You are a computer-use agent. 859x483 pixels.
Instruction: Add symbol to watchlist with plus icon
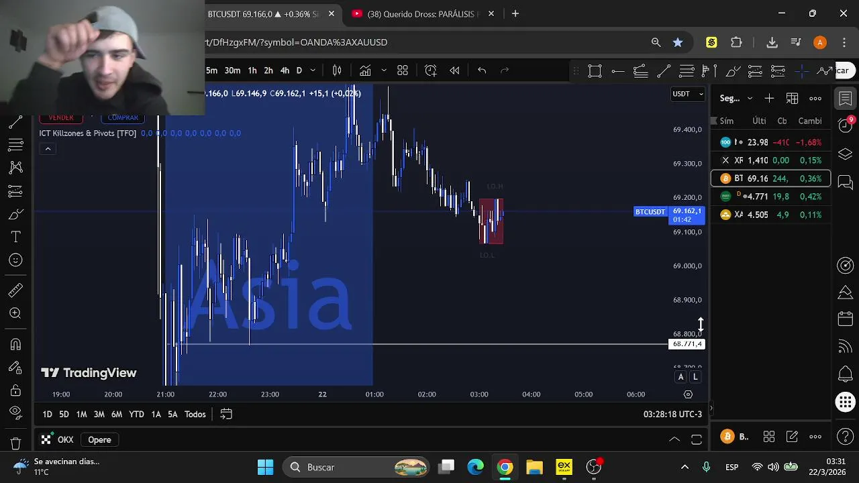tap(769, 99)
